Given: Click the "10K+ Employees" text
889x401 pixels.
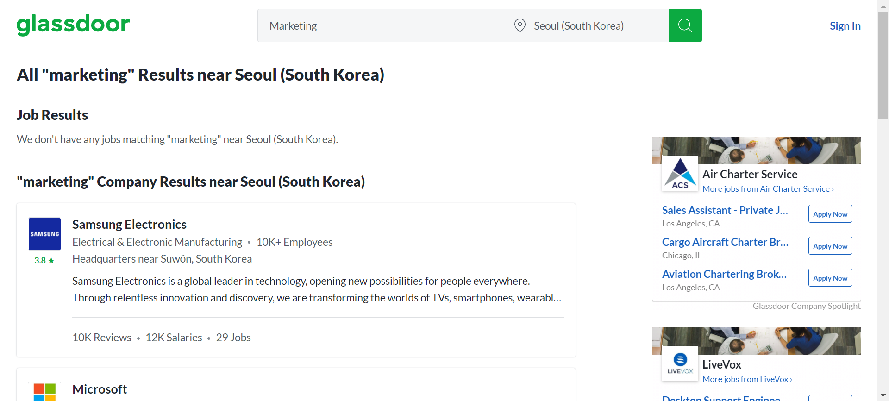Looking at the screenshot, I should click(x=294, y=242).
